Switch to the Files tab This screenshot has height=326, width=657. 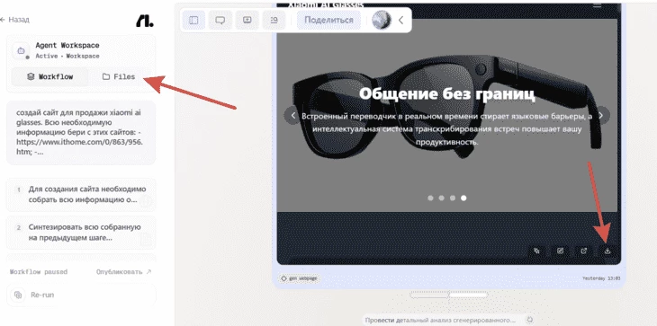pyautogui.click(x=119, y=77)
